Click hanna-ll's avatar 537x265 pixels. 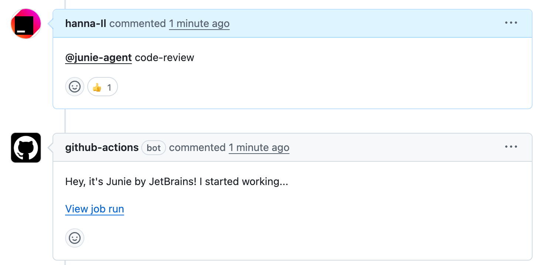pos(25,23)
